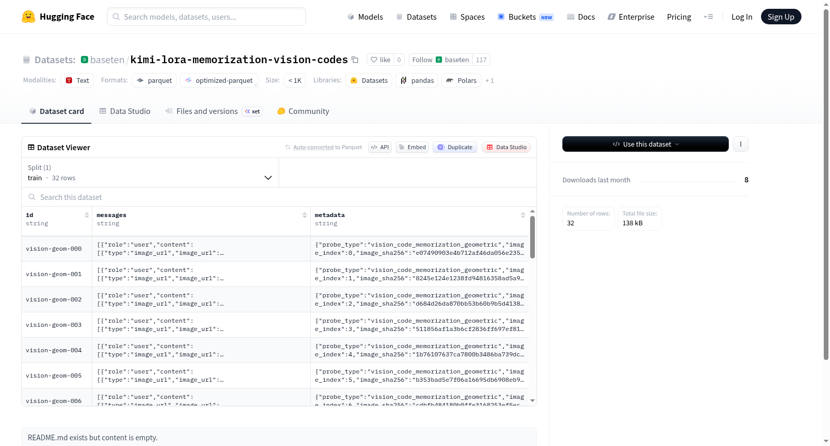Image resolution: width=830 pixels, height=446 pixels.
Task: Select the optimized-parquet format tag
Action: [x=219, y=80]
